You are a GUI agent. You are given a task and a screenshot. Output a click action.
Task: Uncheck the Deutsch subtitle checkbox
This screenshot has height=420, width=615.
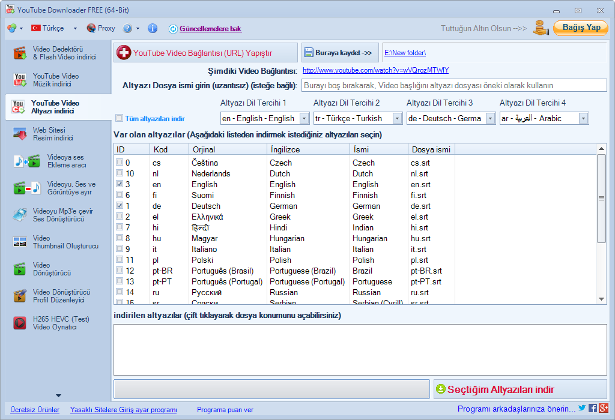tap(120, 205)
